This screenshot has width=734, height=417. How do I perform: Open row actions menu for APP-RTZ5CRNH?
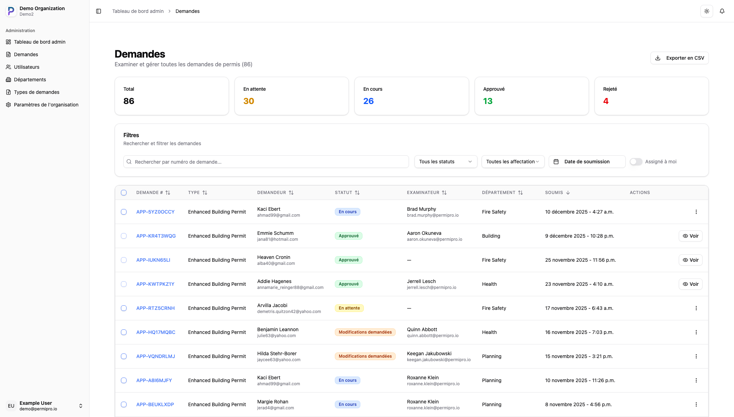pos(696,308)
